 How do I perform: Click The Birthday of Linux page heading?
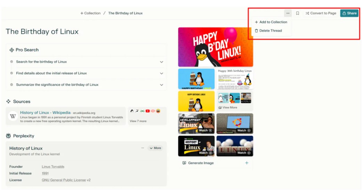pyautogui.click(x=42, y=32)
